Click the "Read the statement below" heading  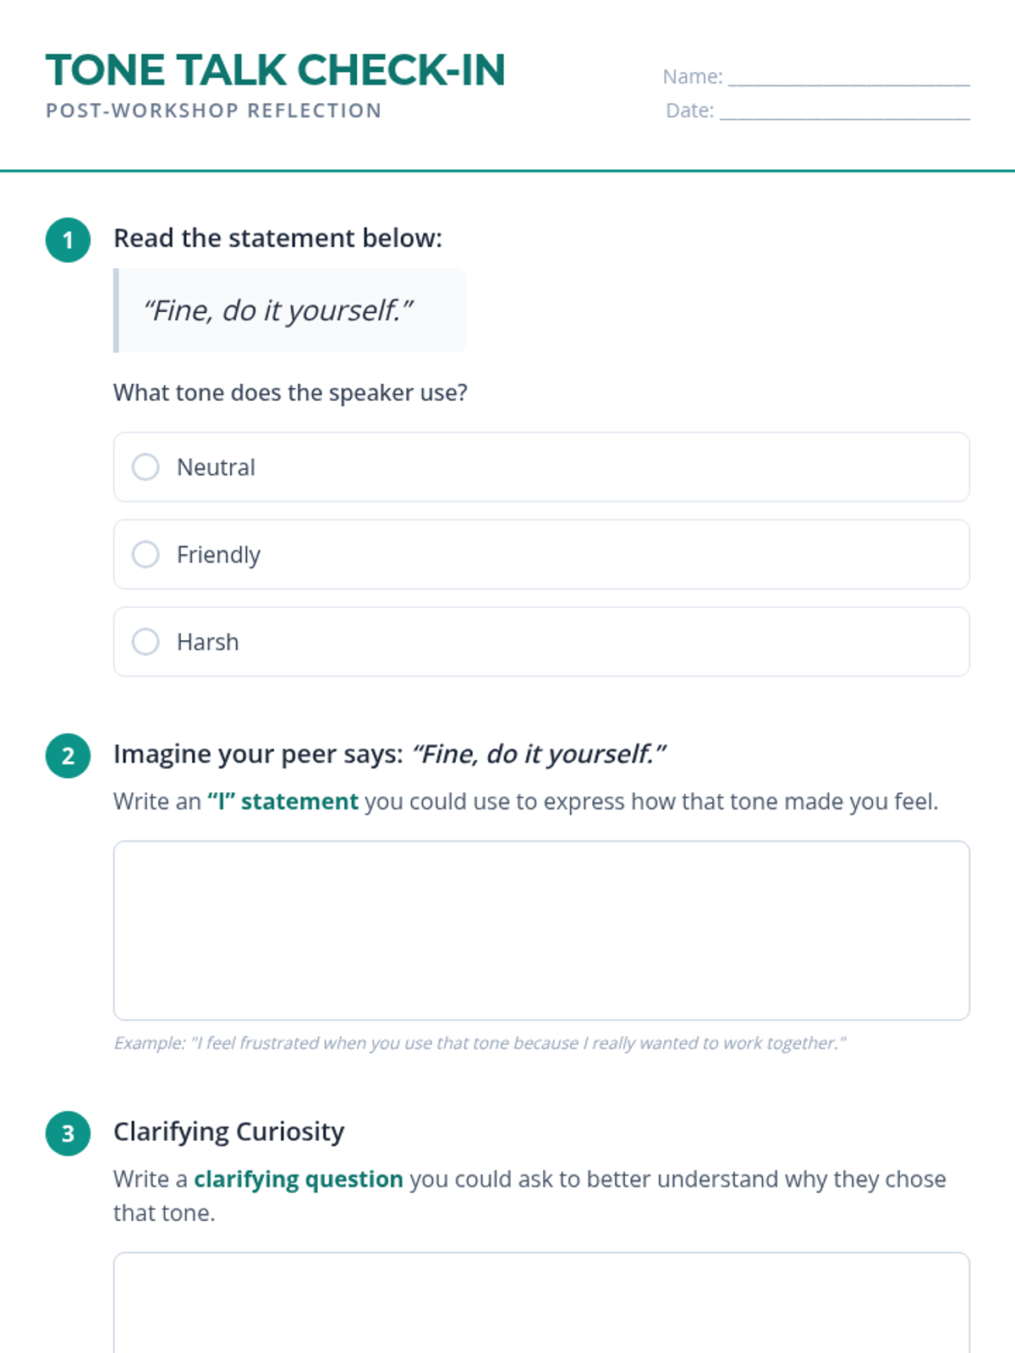click(277, 238)
